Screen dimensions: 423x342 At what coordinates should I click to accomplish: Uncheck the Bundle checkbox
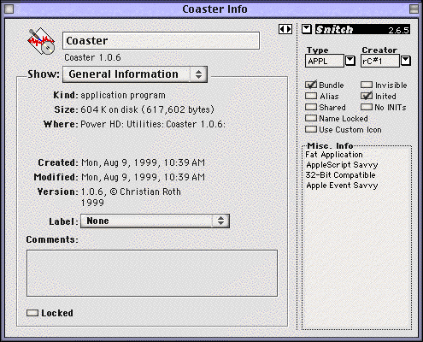[311, 85]
